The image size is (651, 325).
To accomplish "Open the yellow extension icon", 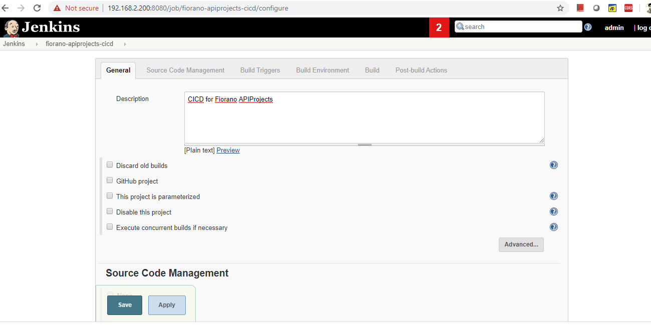I will pyautogui.click(x=612, y=8).
